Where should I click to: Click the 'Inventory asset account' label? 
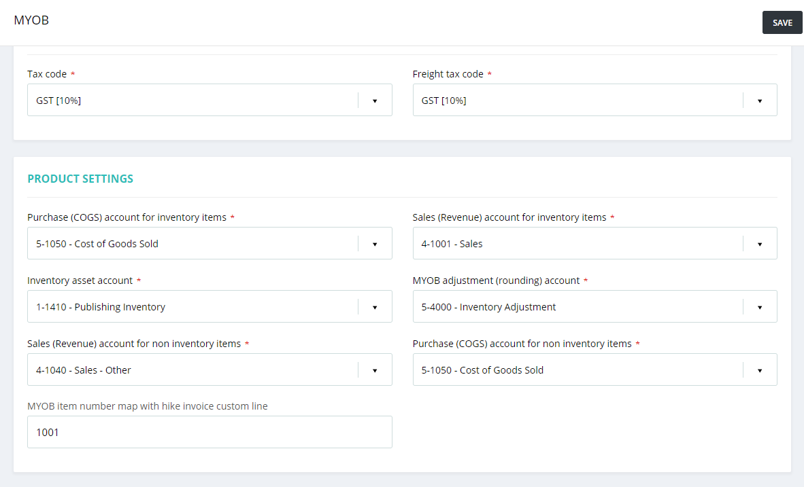click(80, 281)
